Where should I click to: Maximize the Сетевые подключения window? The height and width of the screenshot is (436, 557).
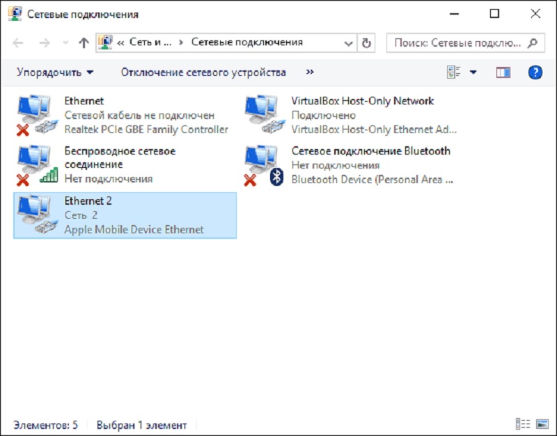(x=494, y=14)
